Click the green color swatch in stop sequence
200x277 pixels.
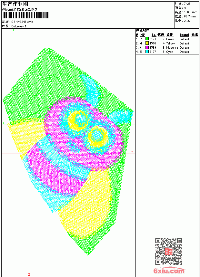point(147,39)
